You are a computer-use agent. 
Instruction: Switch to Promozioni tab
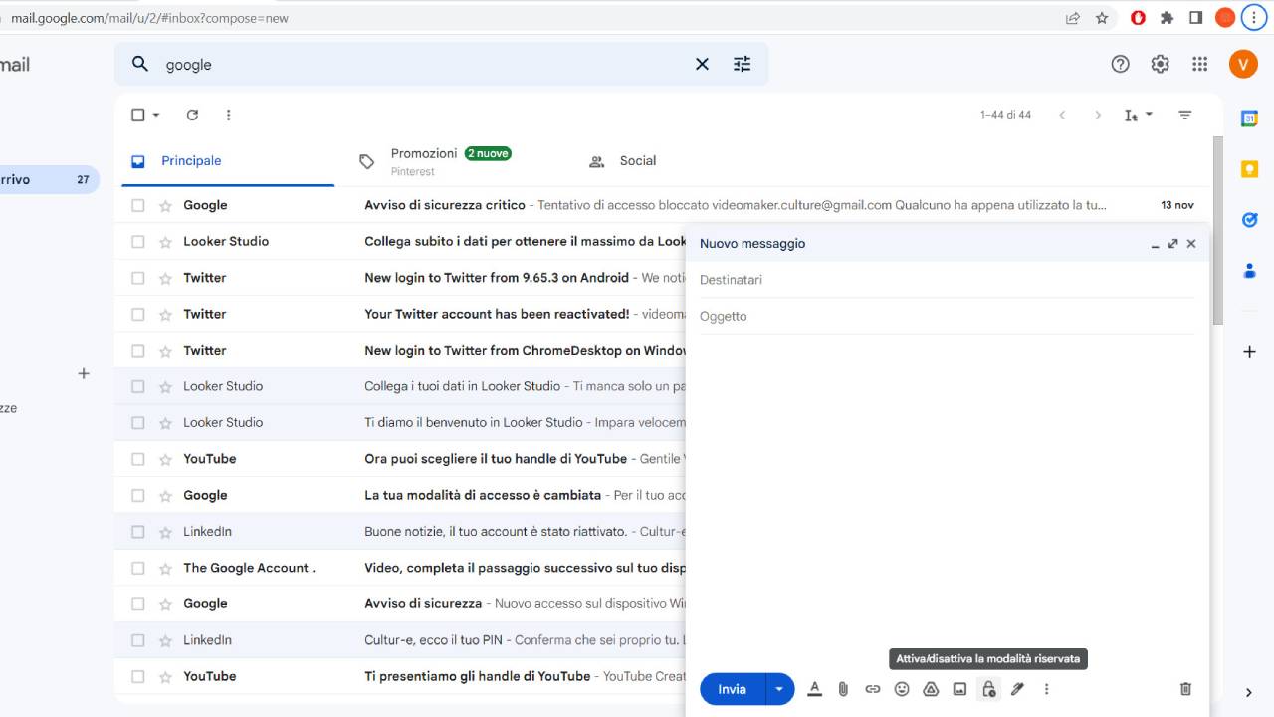[450, 161]
